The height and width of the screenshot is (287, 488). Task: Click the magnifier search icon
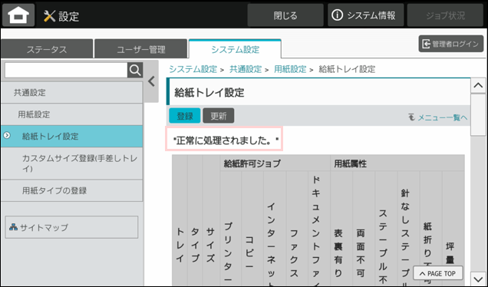coord(135,70)
